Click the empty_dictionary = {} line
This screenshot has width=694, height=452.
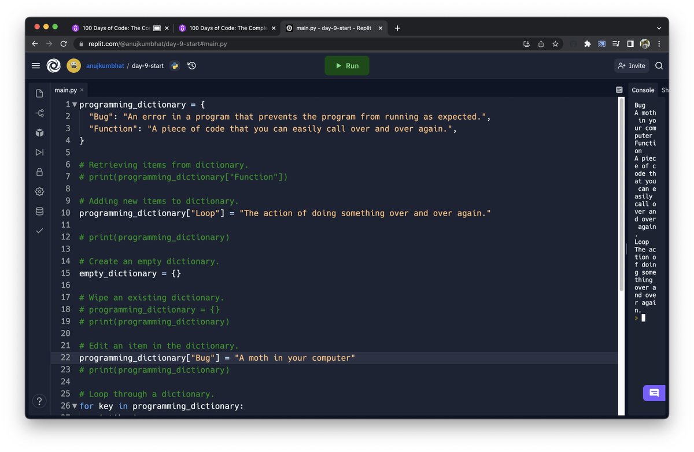click(x=130, y=273)
